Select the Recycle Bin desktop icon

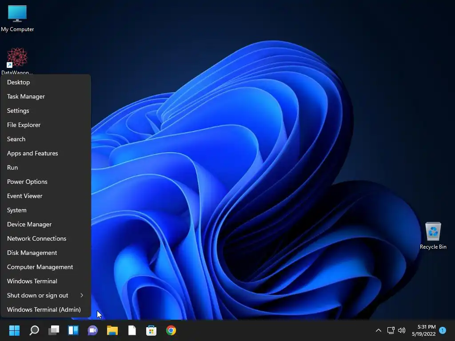pos(433,236)
